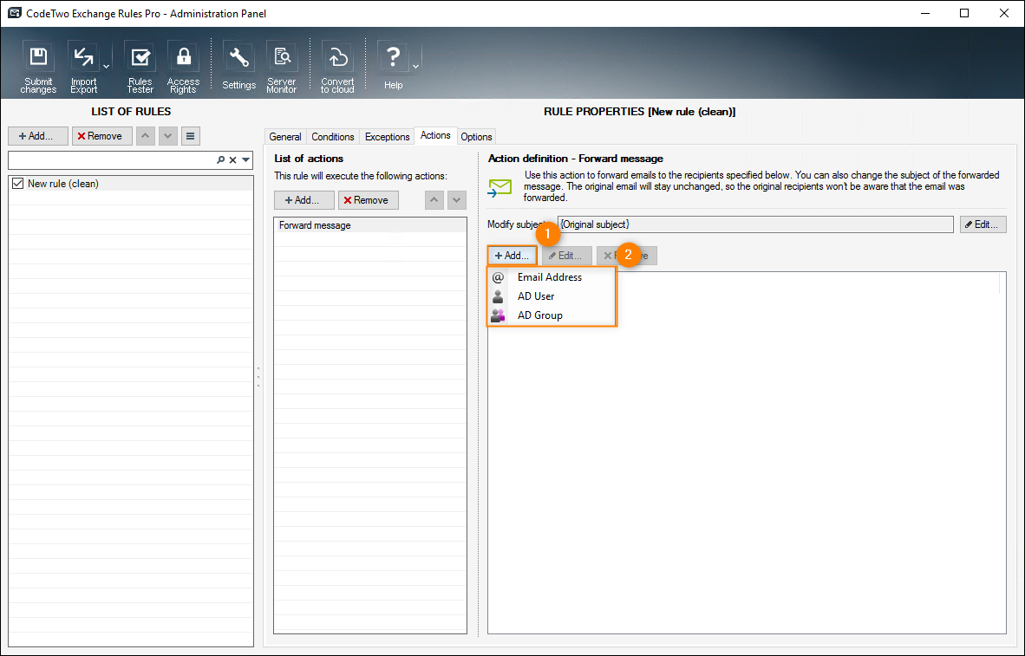Clear the rules search with the X icon

[x=232, y=160]
